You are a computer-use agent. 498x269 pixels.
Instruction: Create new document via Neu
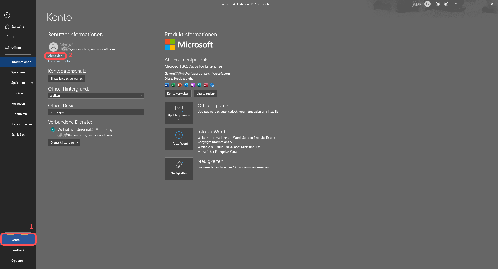pyautogui.click(x=18, y=37)
